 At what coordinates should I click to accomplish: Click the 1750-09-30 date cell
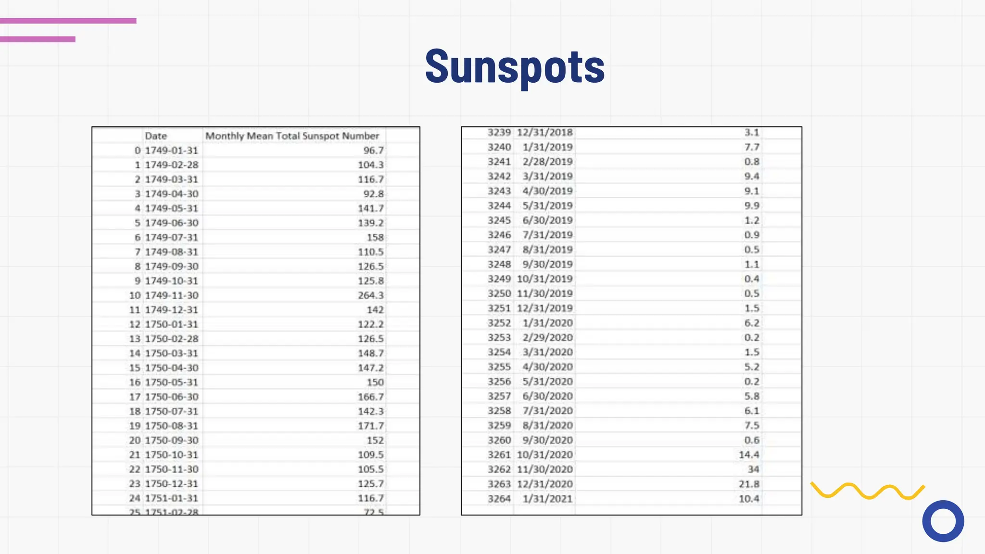coord(172,440)
